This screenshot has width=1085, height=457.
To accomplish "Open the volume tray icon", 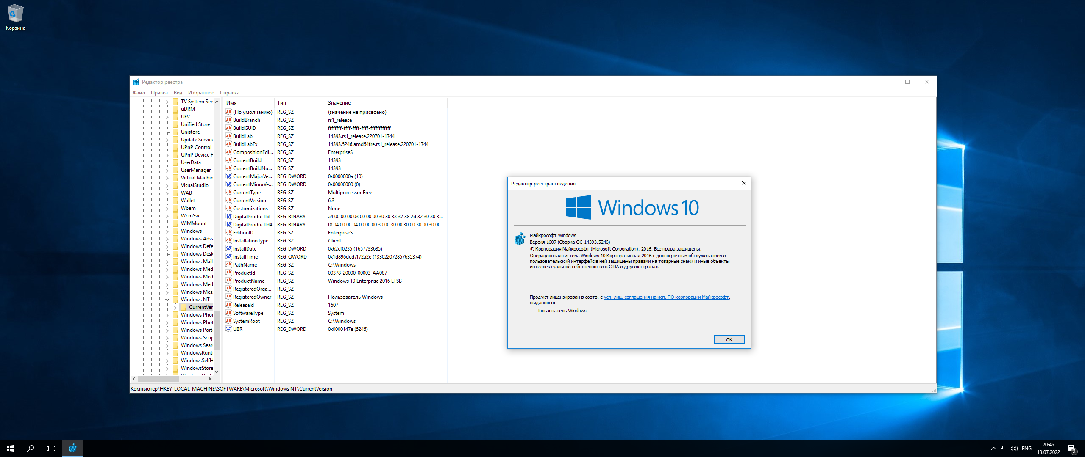I will pos(1014,449).
